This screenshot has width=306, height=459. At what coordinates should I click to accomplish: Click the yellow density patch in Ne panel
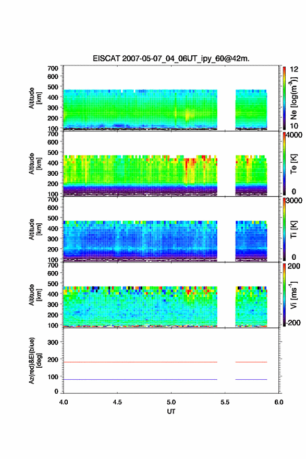188,114
